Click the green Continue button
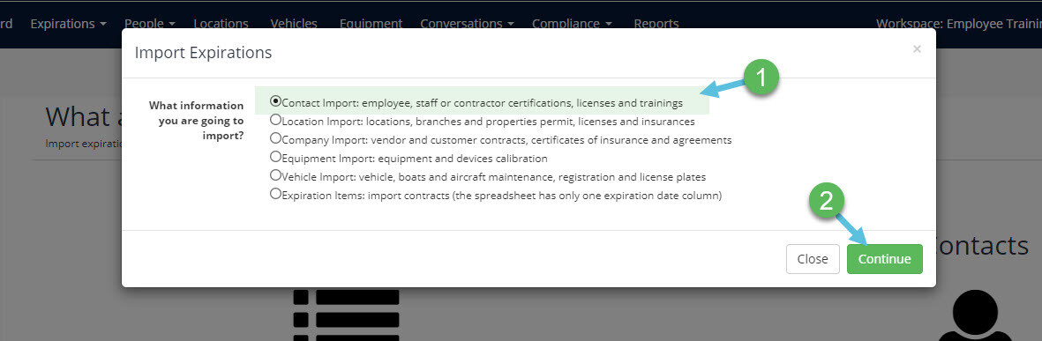1042x341 pixels. click(x=884, y=259)
